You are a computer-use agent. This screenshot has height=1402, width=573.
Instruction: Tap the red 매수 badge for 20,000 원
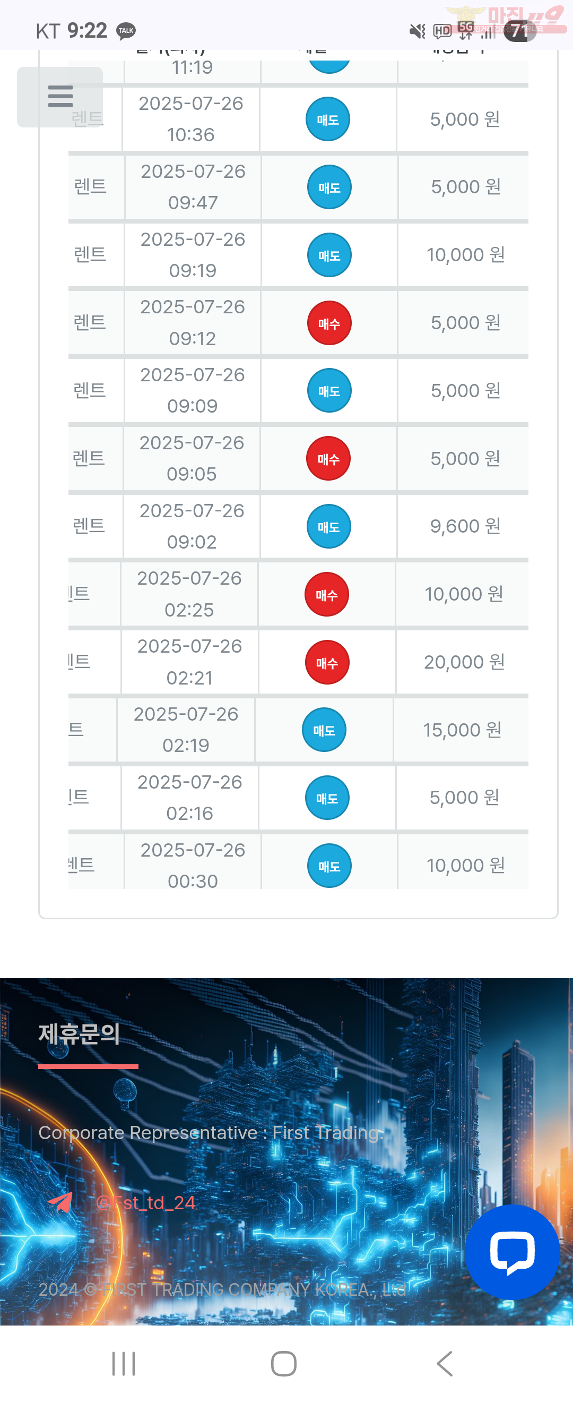point(327,662)
